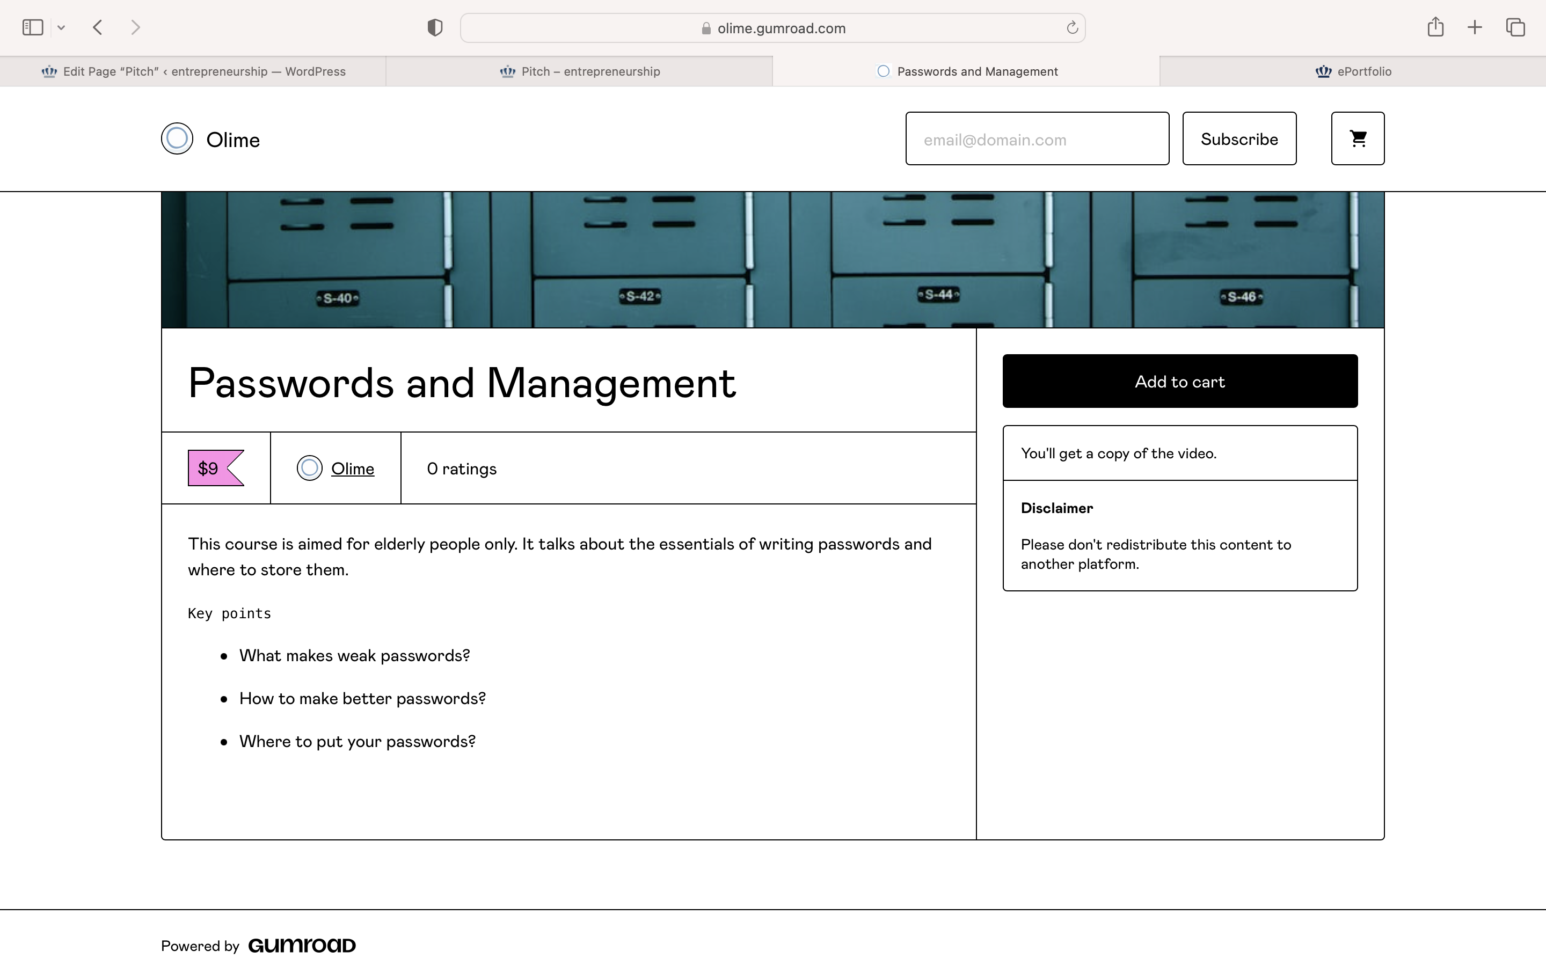Click the Olime avatar beside seller link
Viewport: 1546px width, 966px height.
coord(309,469)
